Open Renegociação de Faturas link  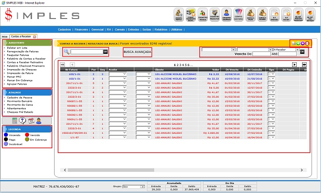pyautogui.click(x=25, y=51)
